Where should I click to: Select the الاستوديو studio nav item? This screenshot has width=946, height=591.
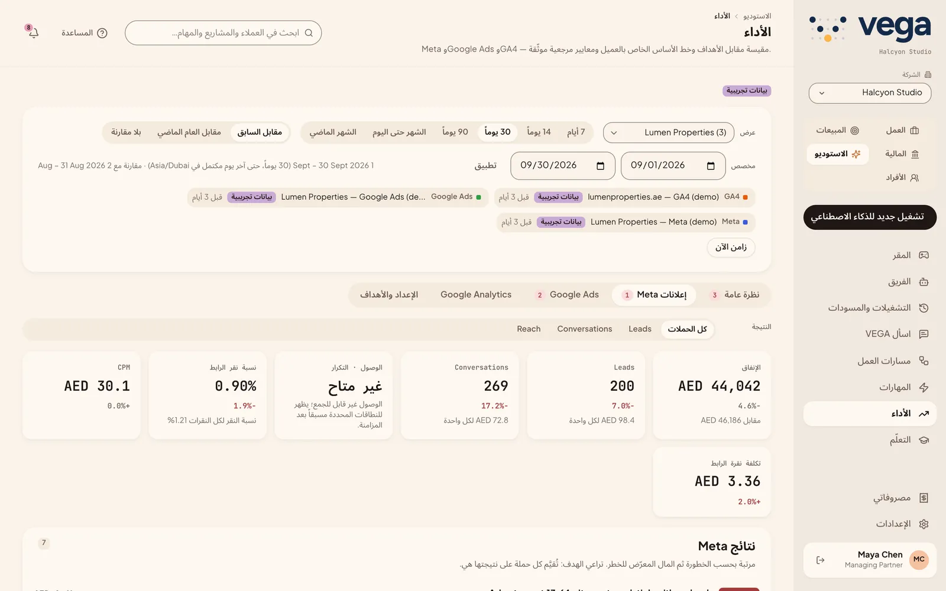[838, 154]
